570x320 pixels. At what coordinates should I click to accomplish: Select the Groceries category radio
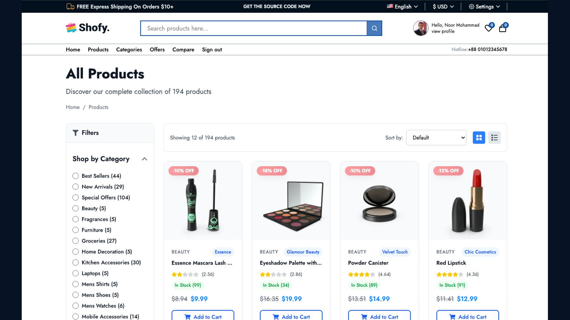[76, 241]
